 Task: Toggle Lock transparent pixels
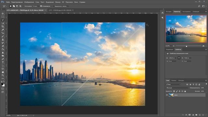point(174,91)
